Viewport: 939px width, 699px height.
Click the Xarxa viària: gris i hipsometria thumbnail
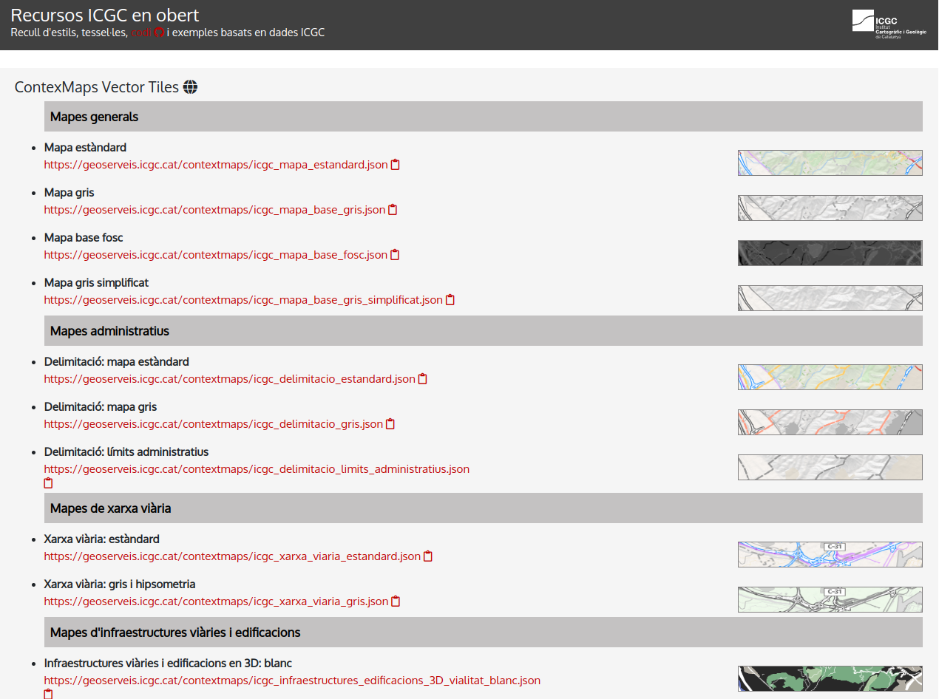pyautogui.click(x=830, y=599)
